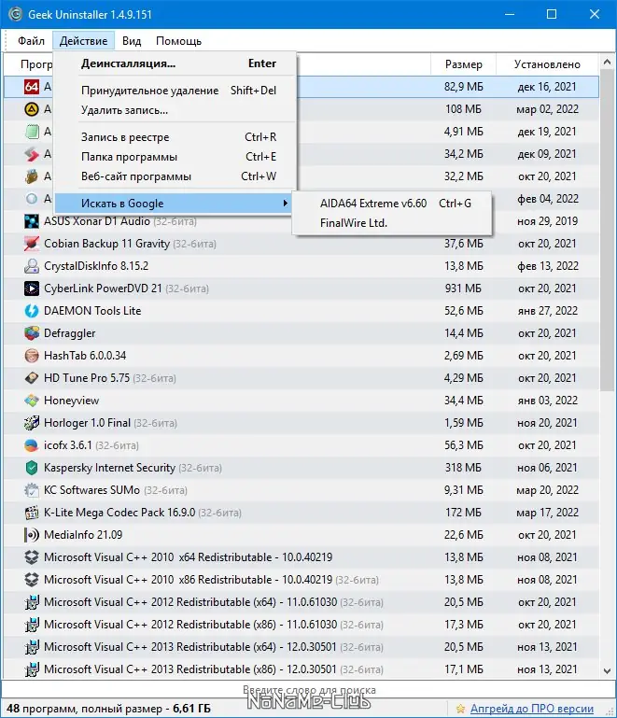Click the янв 27, 2022 install date
617x718 pixels.
(x=547, y=311)
